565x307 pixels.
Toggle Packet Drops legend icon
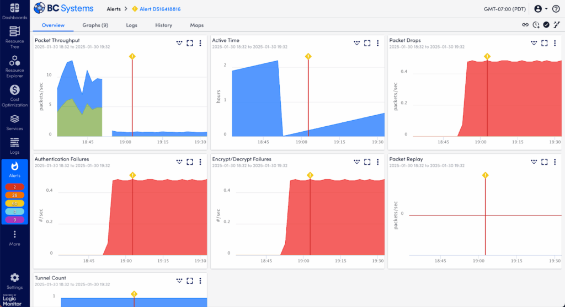[x=534, y=43]
